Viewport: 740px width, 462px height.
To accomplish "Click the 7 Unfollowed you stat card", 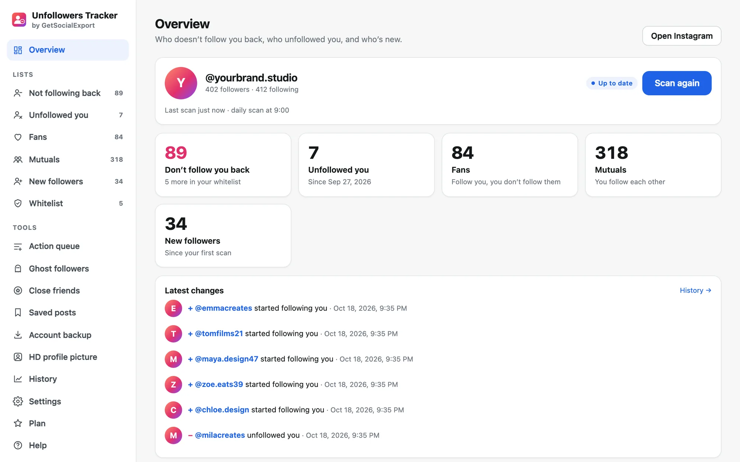I will coord(366,165).
